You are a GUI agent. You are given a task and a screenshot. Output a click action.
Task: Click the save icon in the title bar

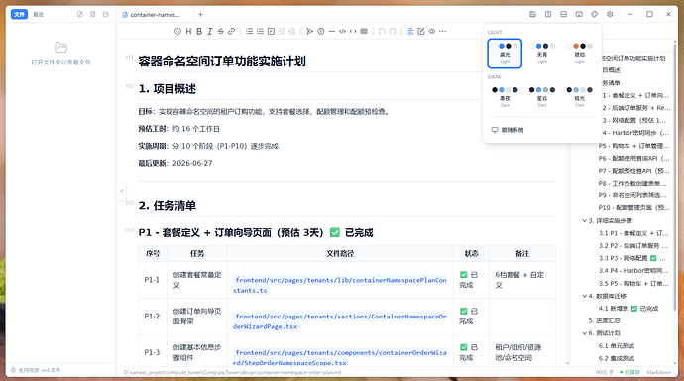click(532, 14)
